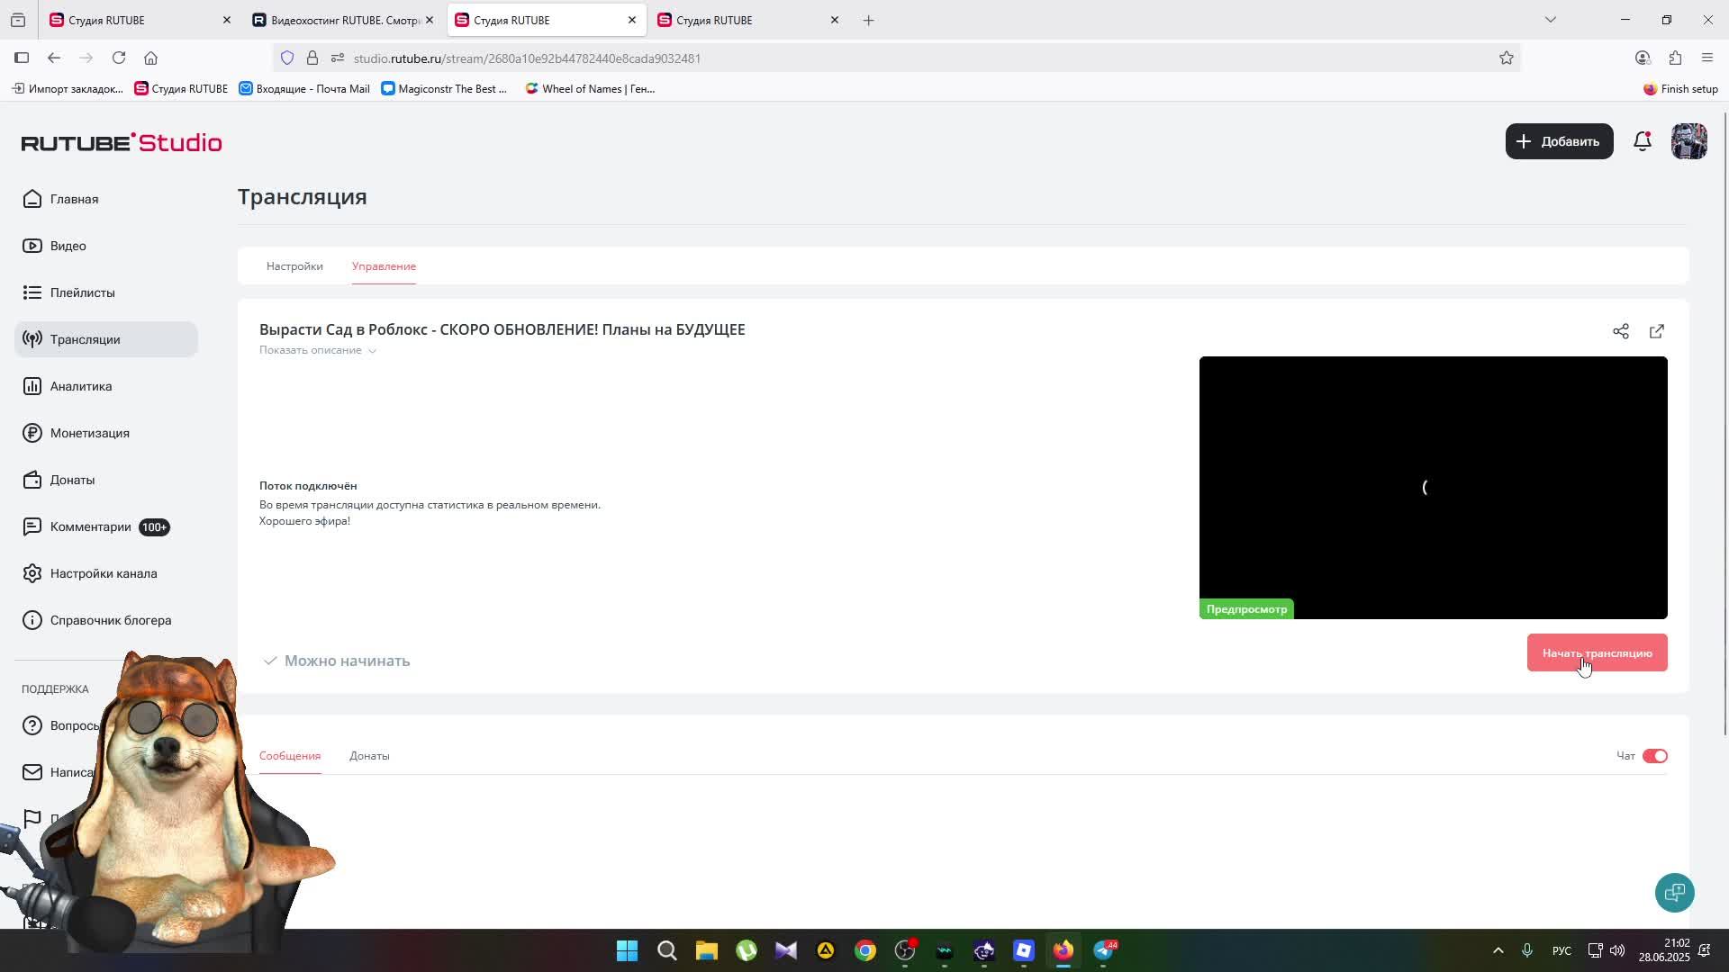This screenshot has width=1729, height=972.
Task: Click the share stream icon
Action: pyautogui.click(x=1621, y=331)
